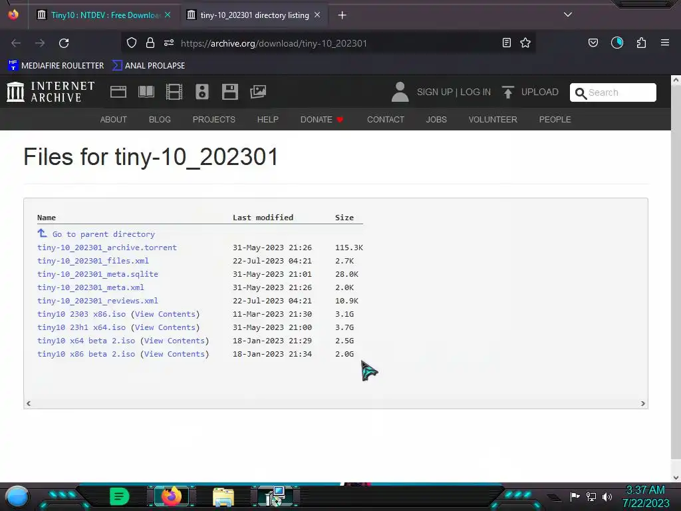The width and height of the screenshot is (681, 511).
Task: Open the BLOG menu item
Action: coord(160,120)
